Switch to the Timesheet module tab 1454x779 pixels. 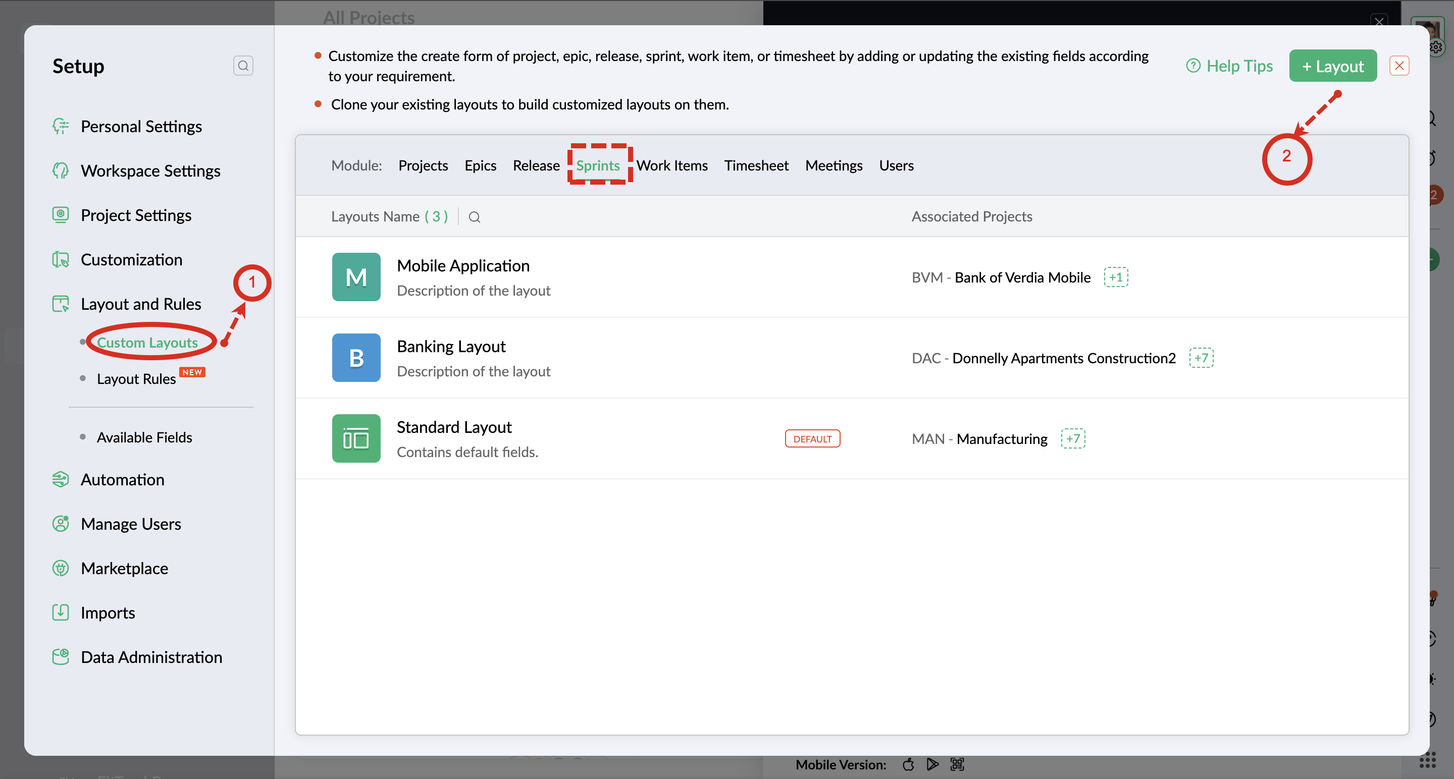coord(756,165)
